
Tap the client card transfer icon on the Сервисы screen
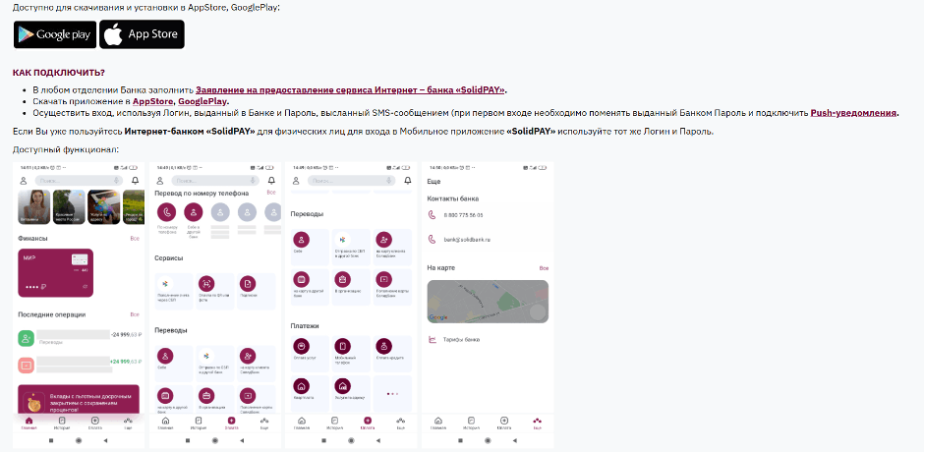point(248,356)
